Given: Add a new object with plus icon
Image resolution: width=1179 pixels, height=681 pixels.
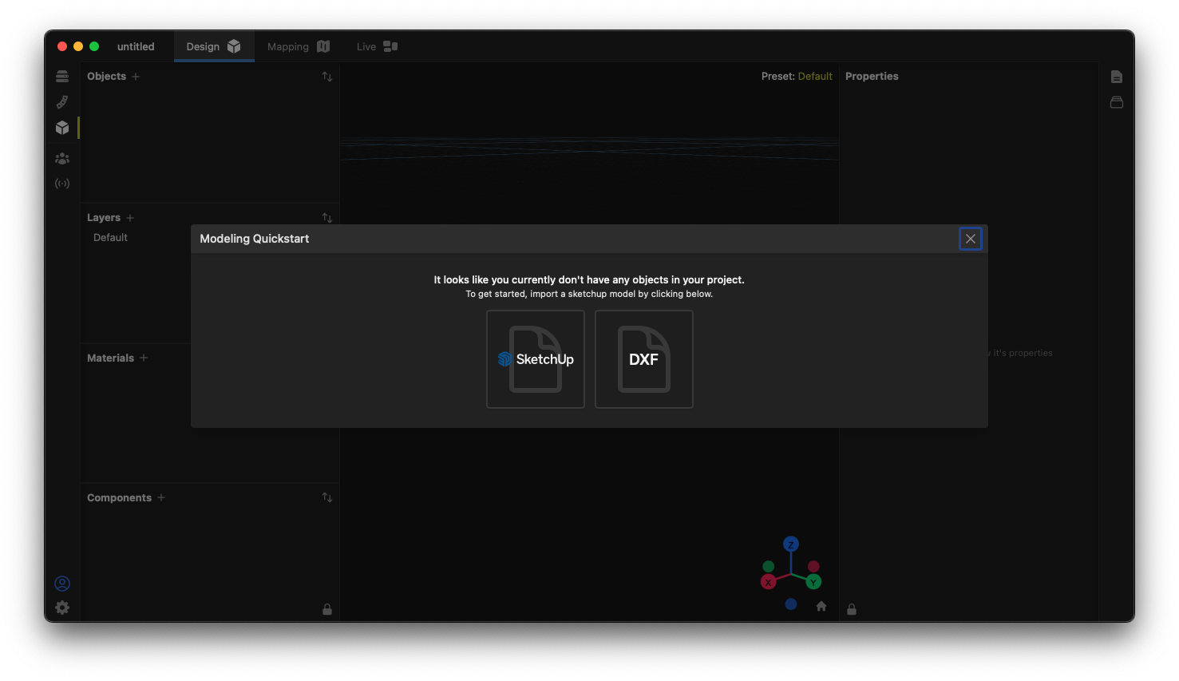Looking at the screenshot, I should pyautogui.click(x=136, y=77).
